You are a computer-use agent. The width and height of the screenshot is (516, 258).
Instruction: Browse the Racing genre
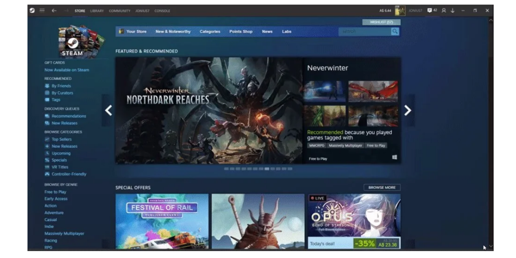51,240
